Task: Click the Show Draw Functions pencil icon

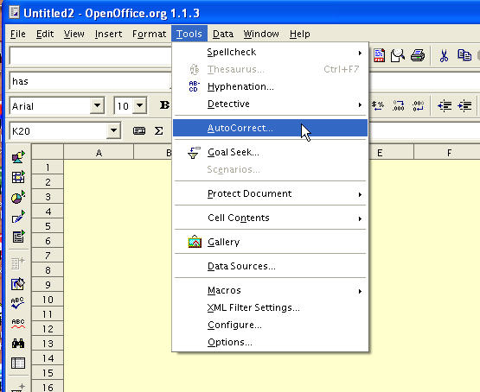Action: [18, 218]
